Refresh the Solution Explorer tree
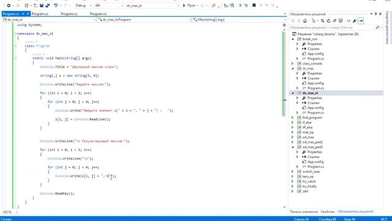 point(328,21)
